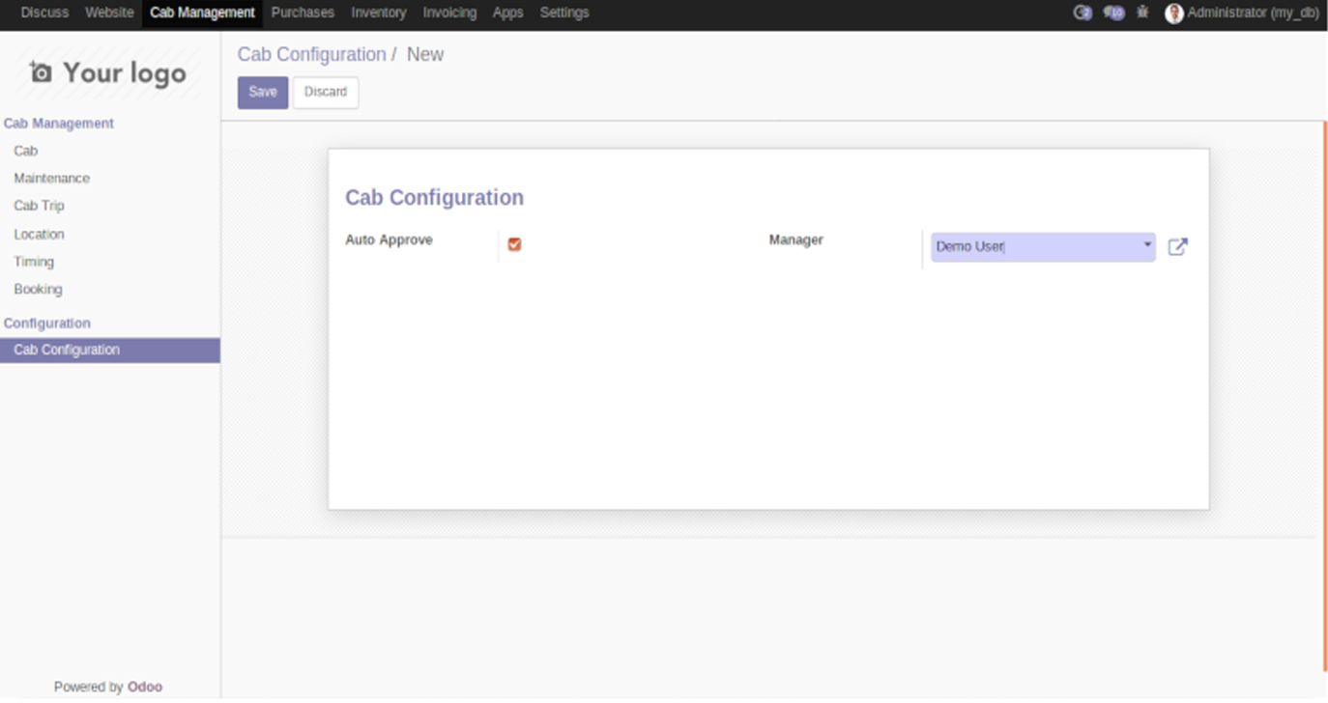1328x703 pixels.
Task: Select Cab Configuration sidebar item
Action: [110, 350]
